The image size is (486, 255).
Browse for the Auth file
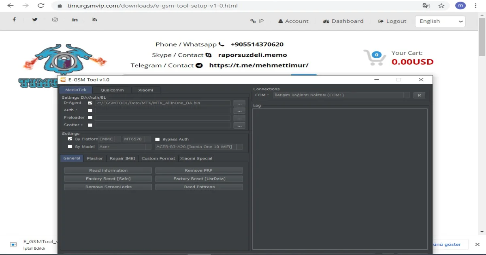pyautogui.click(x=239, y=110)
